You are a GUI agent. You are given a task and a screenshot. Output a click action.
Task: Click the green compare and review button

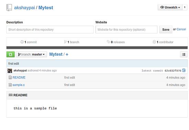(x=11, y=54)
